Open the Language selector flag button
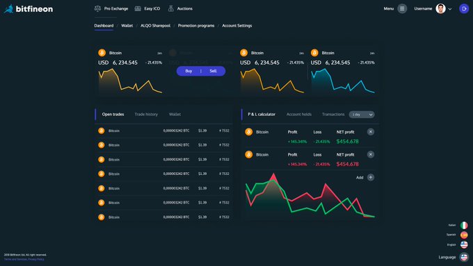Image resolution: width=473 pixels, height=266 pixels. point(464,257)
